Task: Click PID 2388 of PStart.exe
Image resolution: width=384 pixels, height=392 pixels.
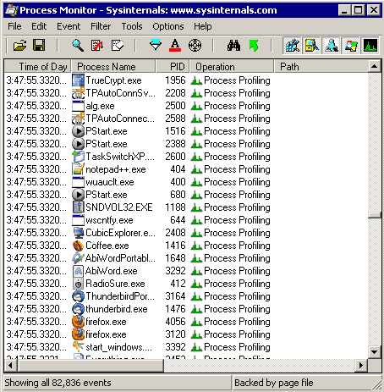Action: click(x=175, y=144)
